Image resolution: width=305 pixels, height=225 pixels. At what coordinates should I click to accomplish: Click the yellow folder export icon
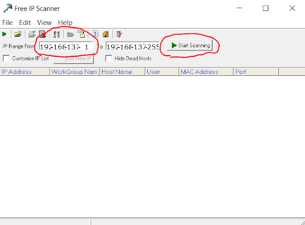pyautogui.click(x=81, y=34)
